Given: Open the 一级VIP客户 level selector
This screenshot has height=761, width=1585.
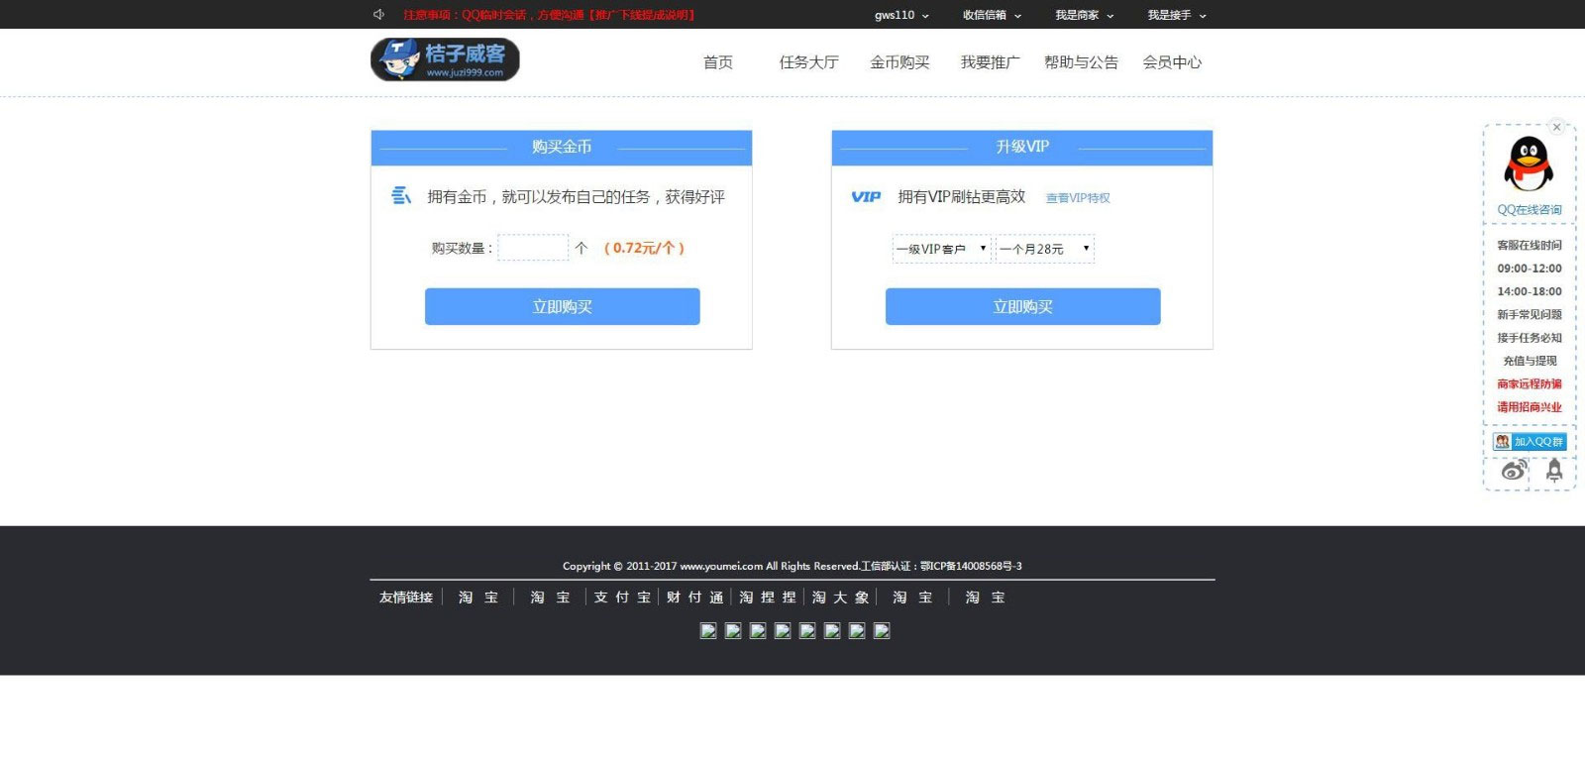Looking at the screenshot, I should [x=941, y=249].
